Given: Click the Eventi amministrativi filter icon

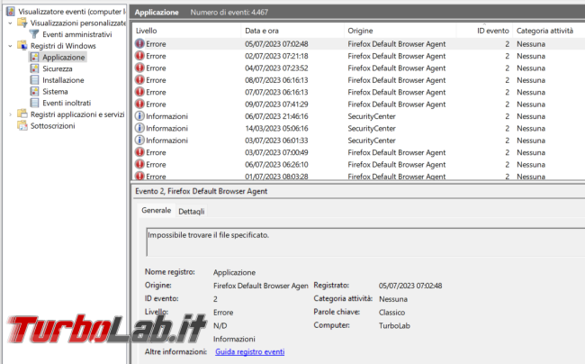Looking at the screenshot, I should pyautogui.click(x=34, y=34).
